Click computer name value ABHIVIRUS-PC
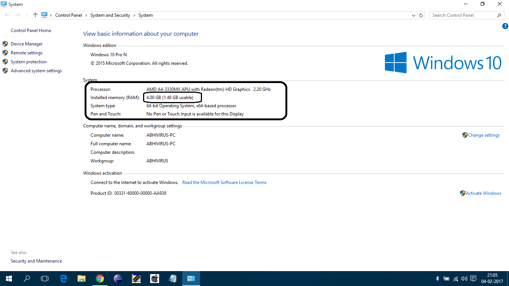The width and height of the screenshot is (509, 286). pyautogui.click(x=161, y=135)
